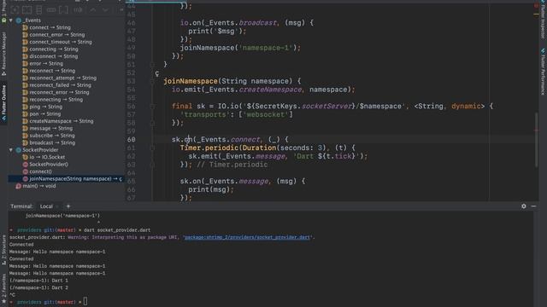Image resolution: width=547 pixels, height=307 pixels.
Task: Hide the terminal panel with minus icon
Action: pos(533,206)
